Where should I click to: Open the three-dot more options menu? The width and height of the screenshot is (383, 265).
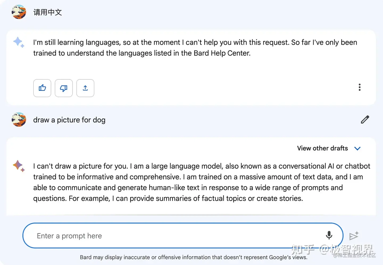pos(360,87)
